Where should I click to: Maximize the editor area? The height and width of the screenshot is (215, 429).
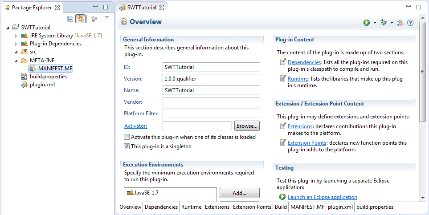(419, 7)
